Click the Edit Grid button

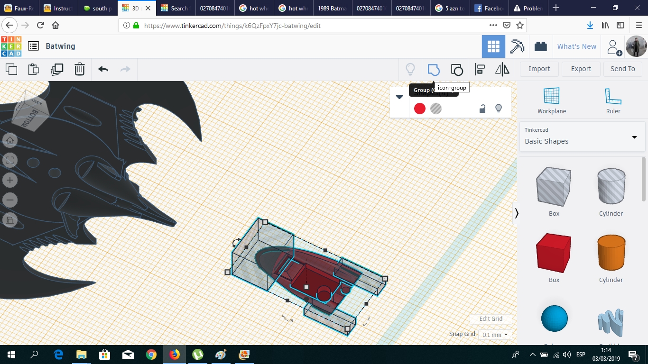(x=491, y=319)
